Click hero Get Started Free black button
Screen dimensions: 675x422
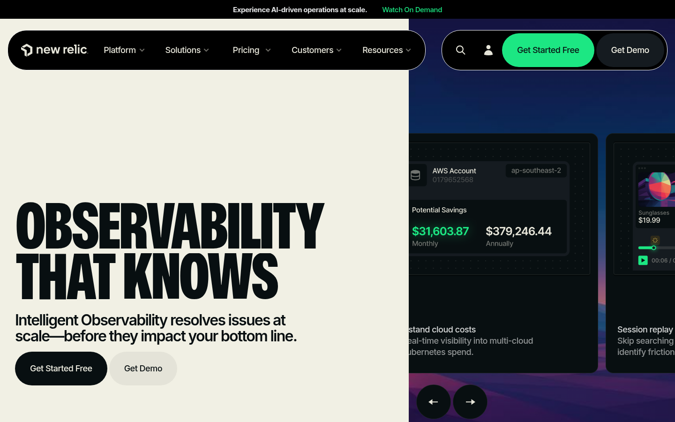pos(61,369)
